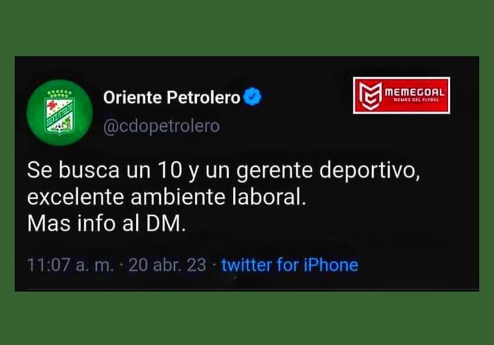Click the Memegoal shield logo
The image size is (494, 345).
click(370, 95)
